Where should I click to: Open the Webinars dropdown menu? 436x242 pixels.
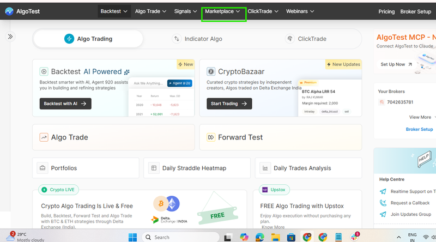300,11
